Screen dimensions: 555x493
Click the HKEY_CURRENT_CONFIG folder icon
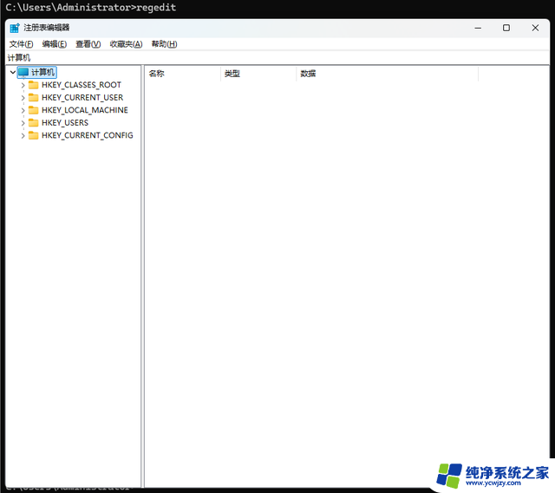(33, 135)
